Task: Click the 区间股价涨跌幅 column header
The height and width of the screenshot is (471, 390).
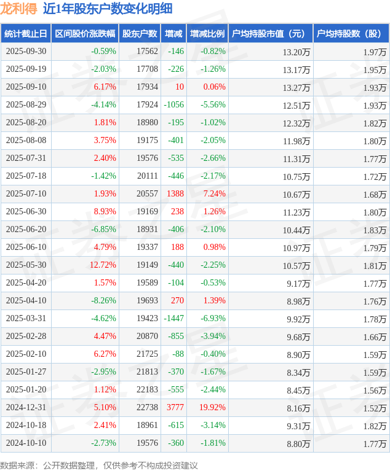Action: [84, 34]
